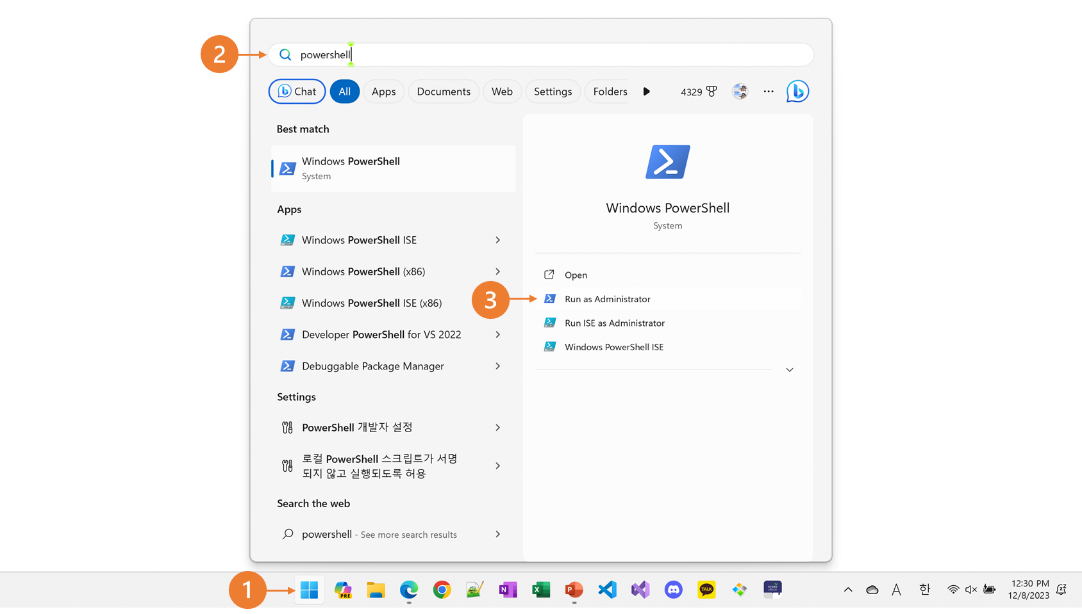This screenshot has width=1082, height=614.
Task: Select the Folders filter tab
Action: [x=610, y=92]
